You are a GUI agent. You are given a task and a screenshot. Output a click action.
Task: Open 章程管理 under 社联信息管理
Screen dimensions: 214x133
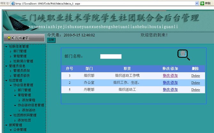20,56
